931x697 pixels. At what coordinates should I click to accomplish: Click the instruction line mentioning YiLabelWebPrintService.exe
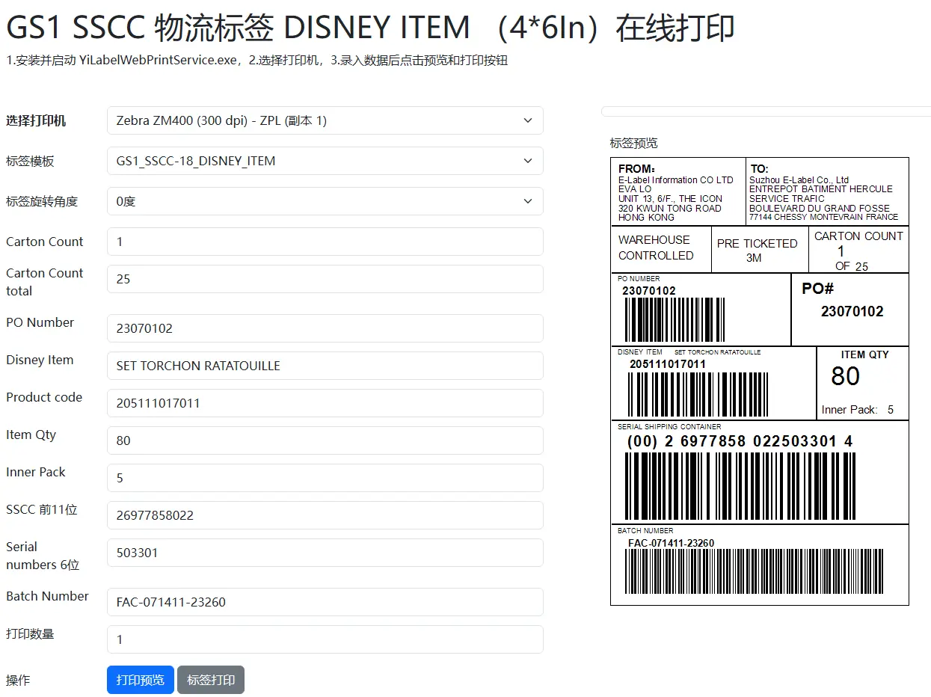coord(257,61)
